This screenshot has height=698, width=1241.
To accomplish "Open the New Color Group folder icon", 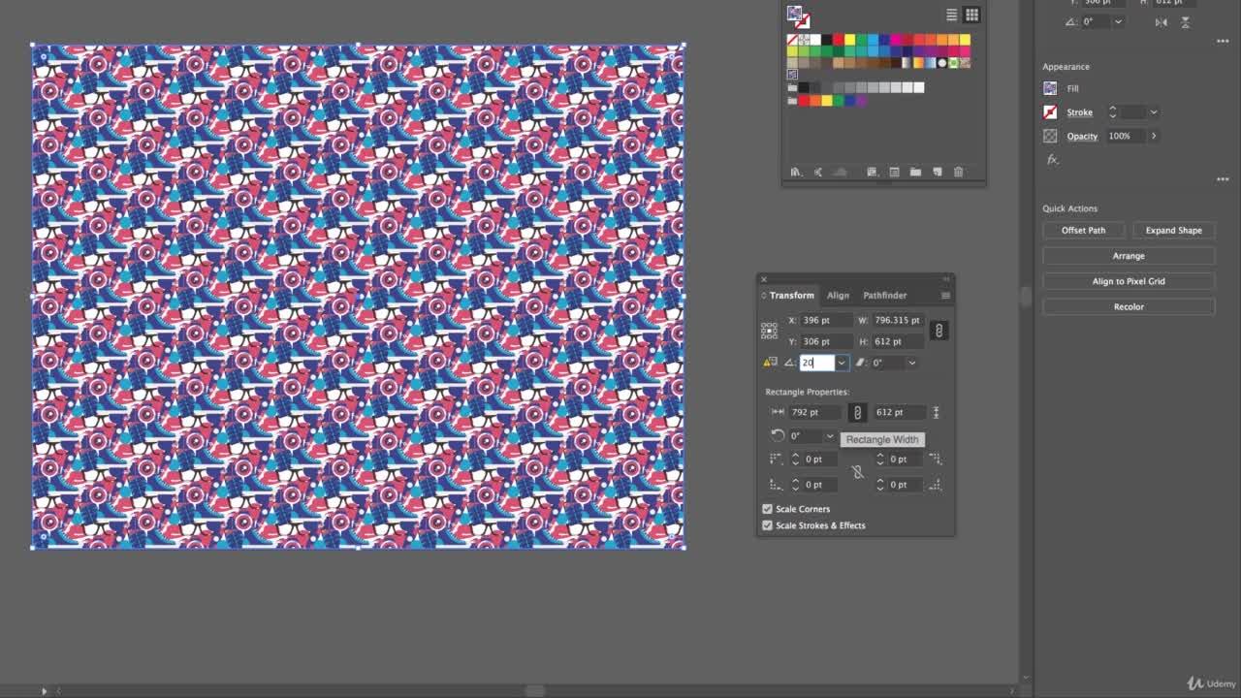I will tap(915, 172).
